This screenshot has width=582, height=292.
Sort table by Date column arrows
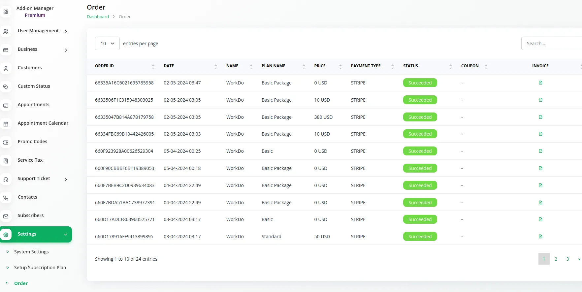click(216, 66)
